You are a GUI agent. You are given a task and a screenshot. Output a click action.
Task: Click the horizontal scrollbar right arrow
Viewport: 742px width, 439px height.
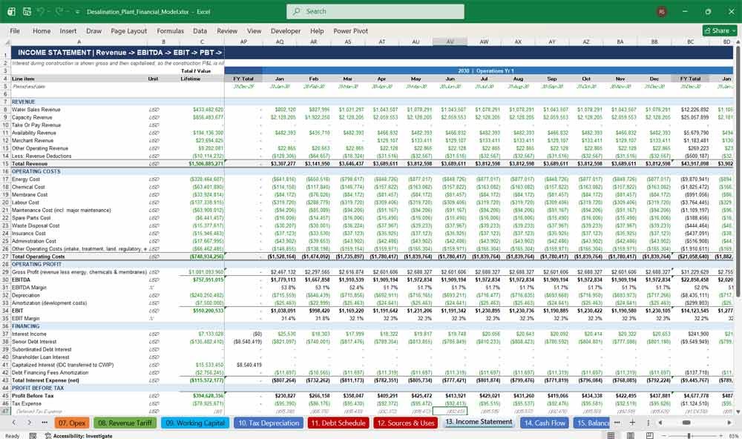pyautogui.click(x=729, y=423)
